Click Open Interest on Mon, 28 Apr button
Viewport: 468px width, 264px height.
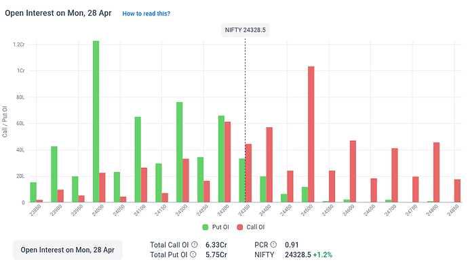click(x=67, y=250)
